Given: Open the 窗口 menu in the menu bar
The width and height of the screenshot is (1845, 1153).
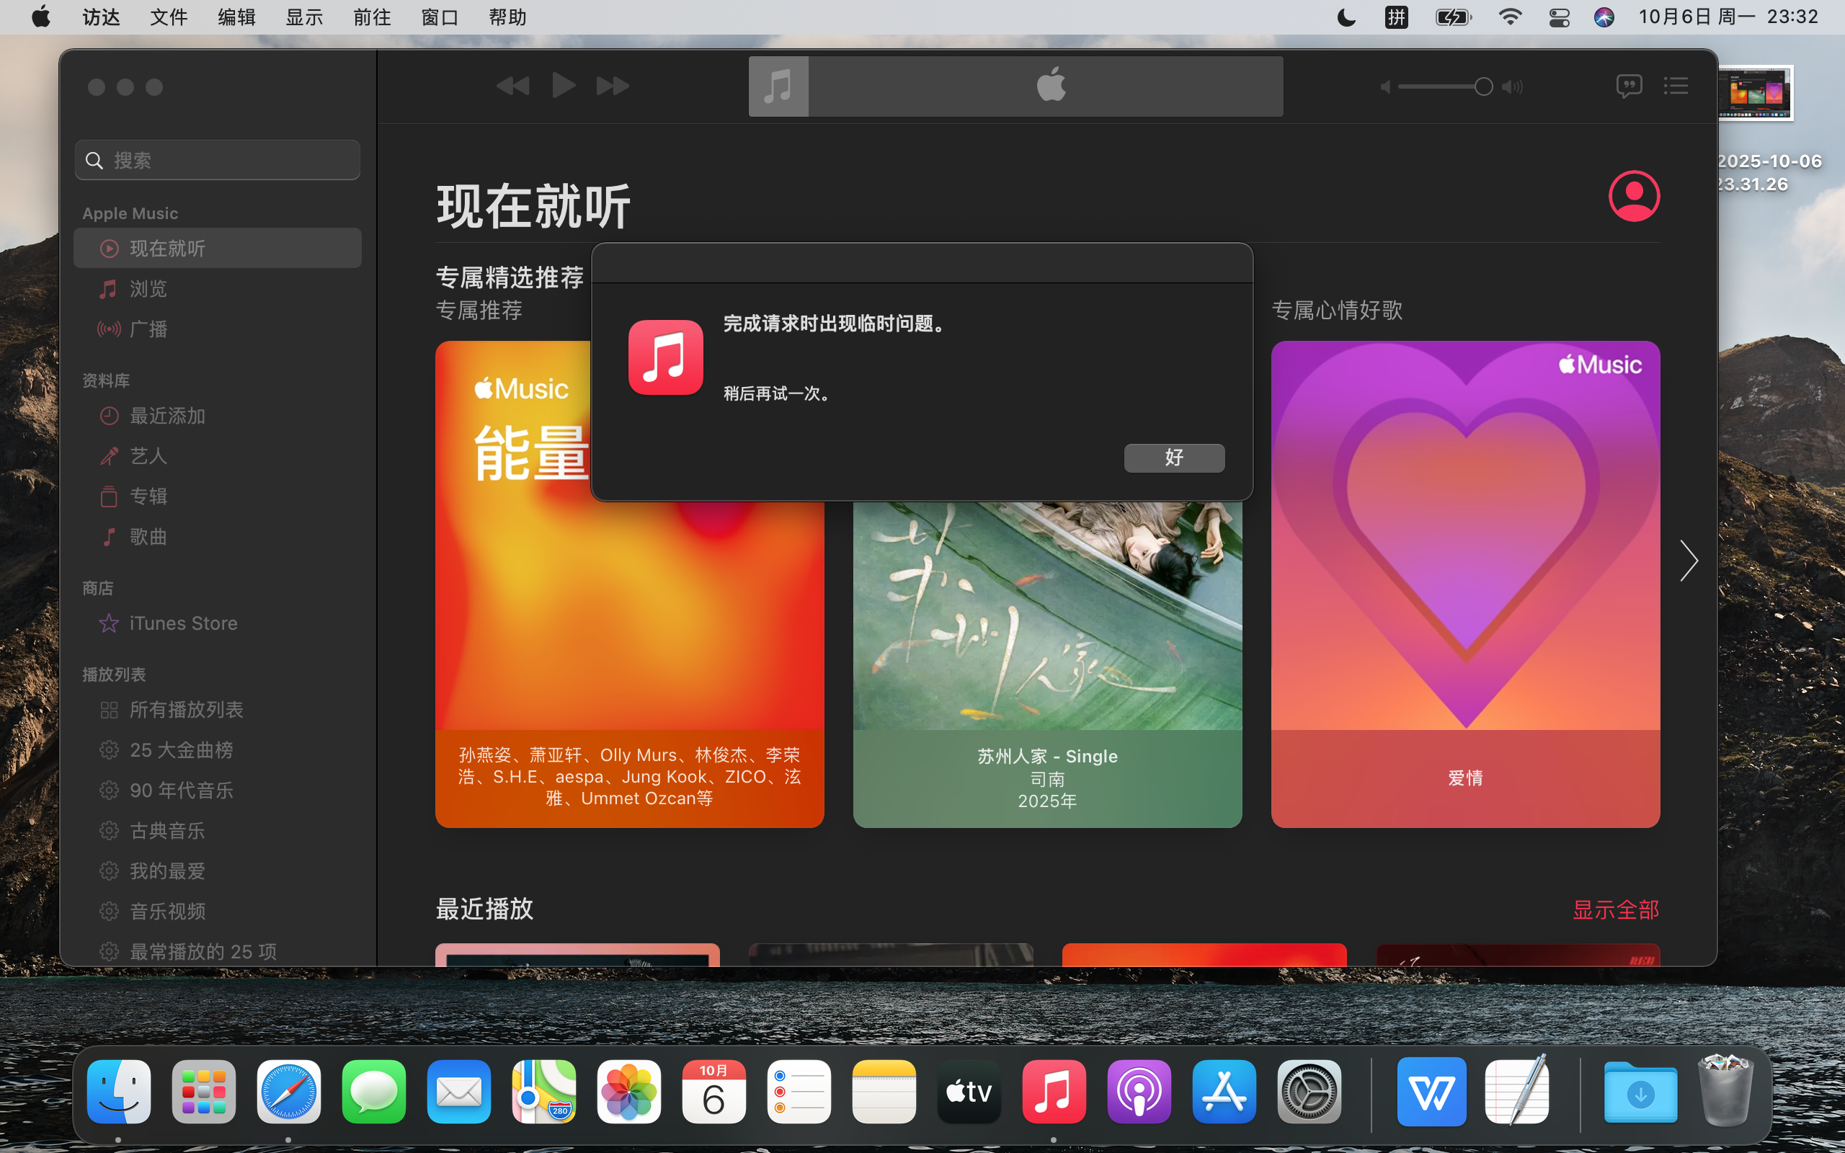Looking at the screenshot, I should (440, 17).
